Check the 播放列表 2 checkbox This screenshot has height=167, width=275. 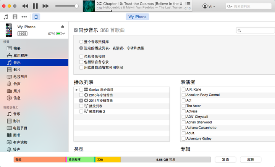tap(81, 111)
